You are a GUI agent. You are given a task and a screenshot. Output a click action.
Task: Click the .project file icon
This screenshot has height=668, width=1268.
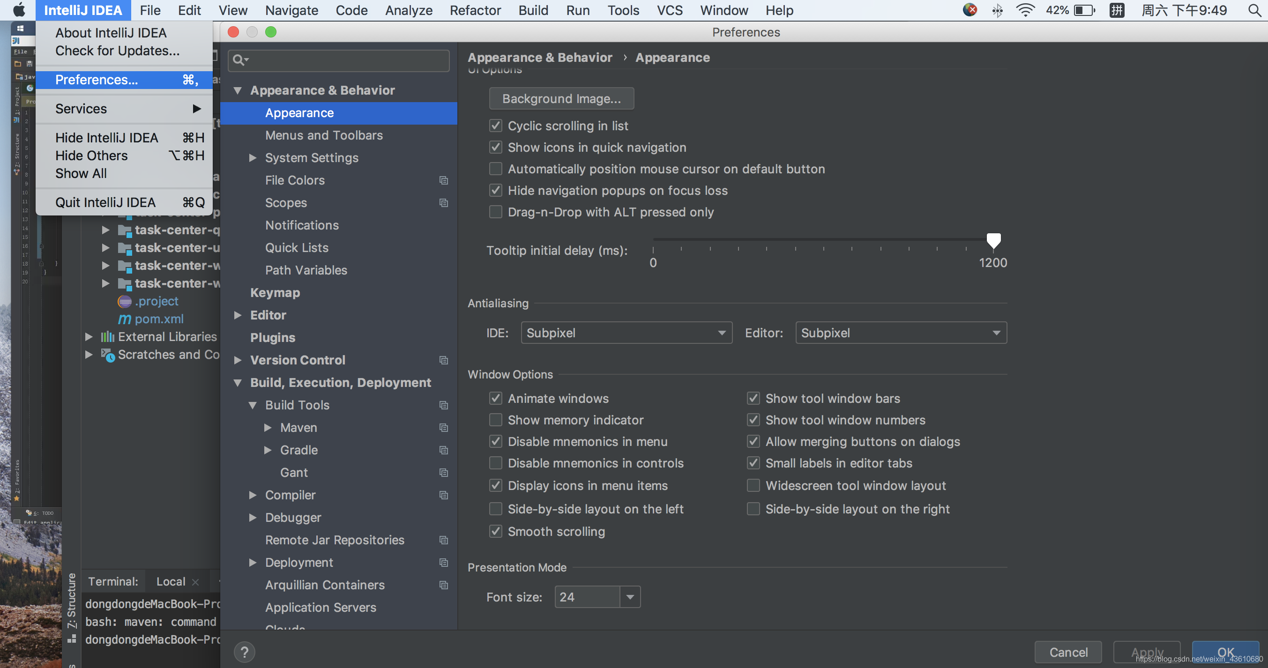125,301
